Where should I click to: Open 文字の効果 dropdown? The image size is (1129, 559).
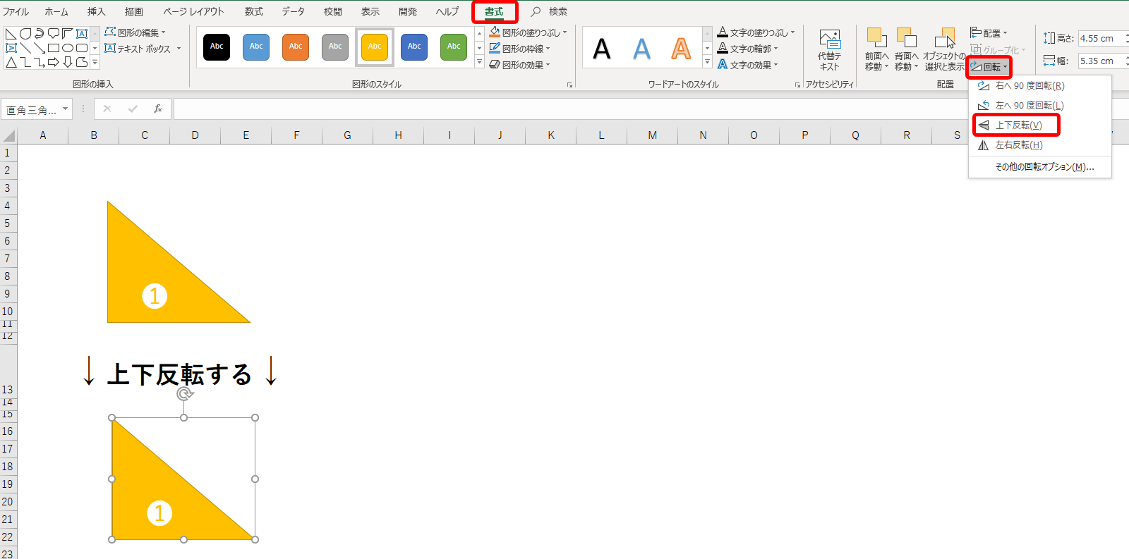(747, 65)
